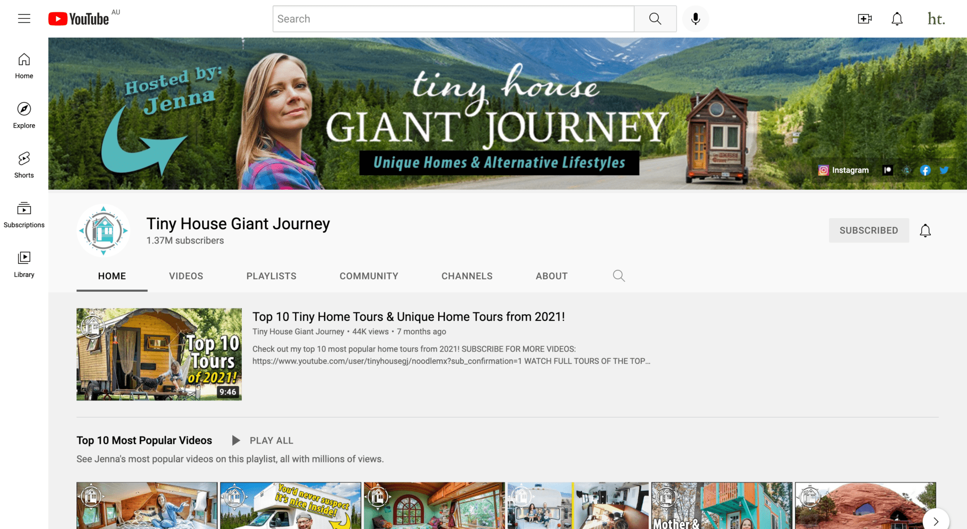The height and width of the screenshot is (529, 967).
Task: Click the featured video description text
Action: tap(451, 355)
